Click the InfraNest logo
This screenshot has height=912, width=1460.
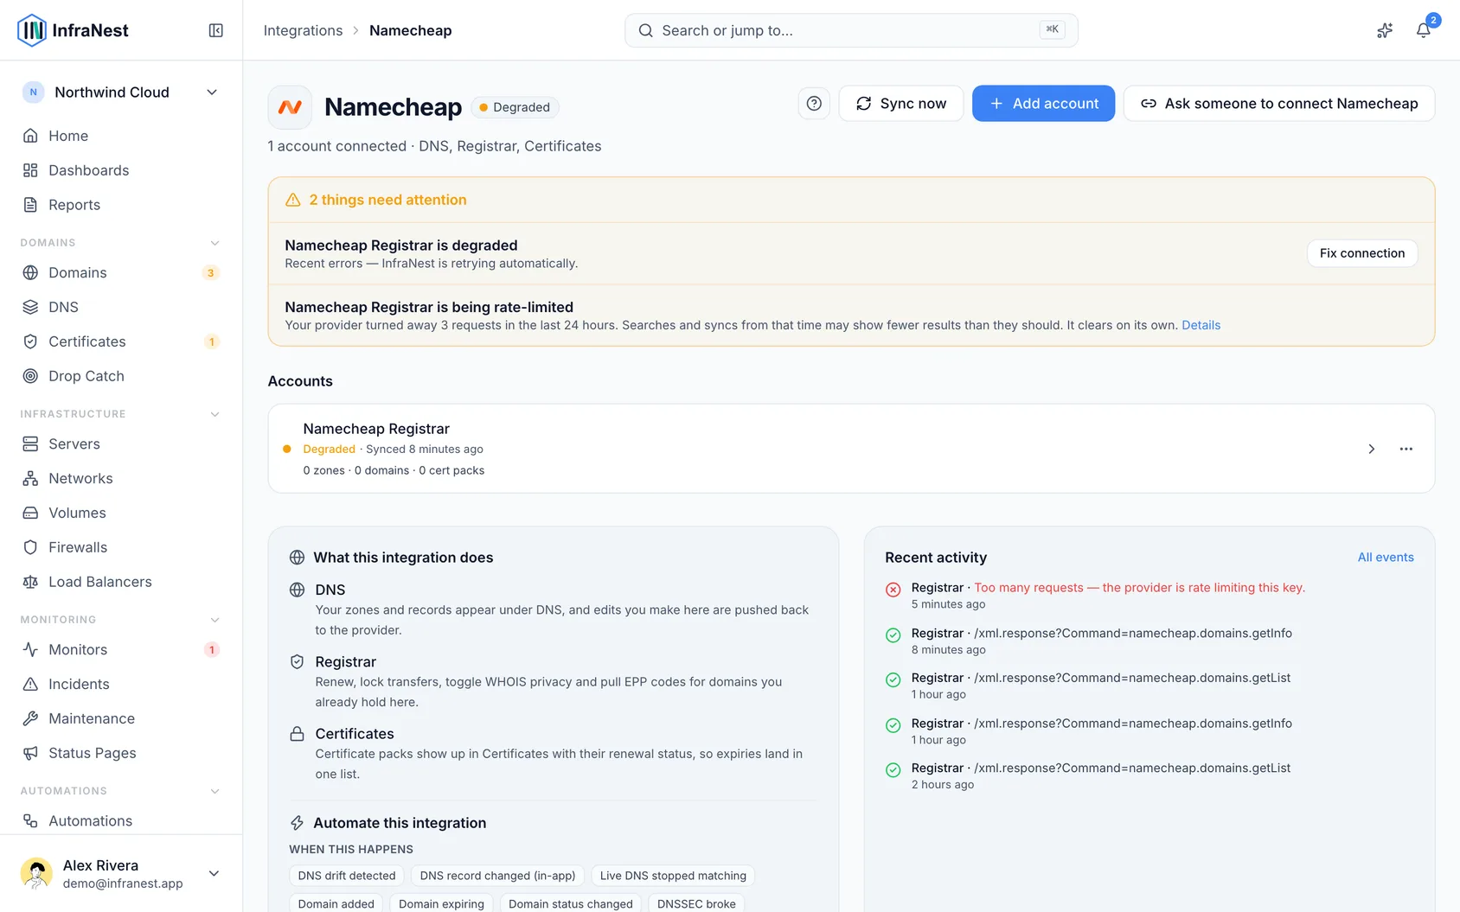74,30
